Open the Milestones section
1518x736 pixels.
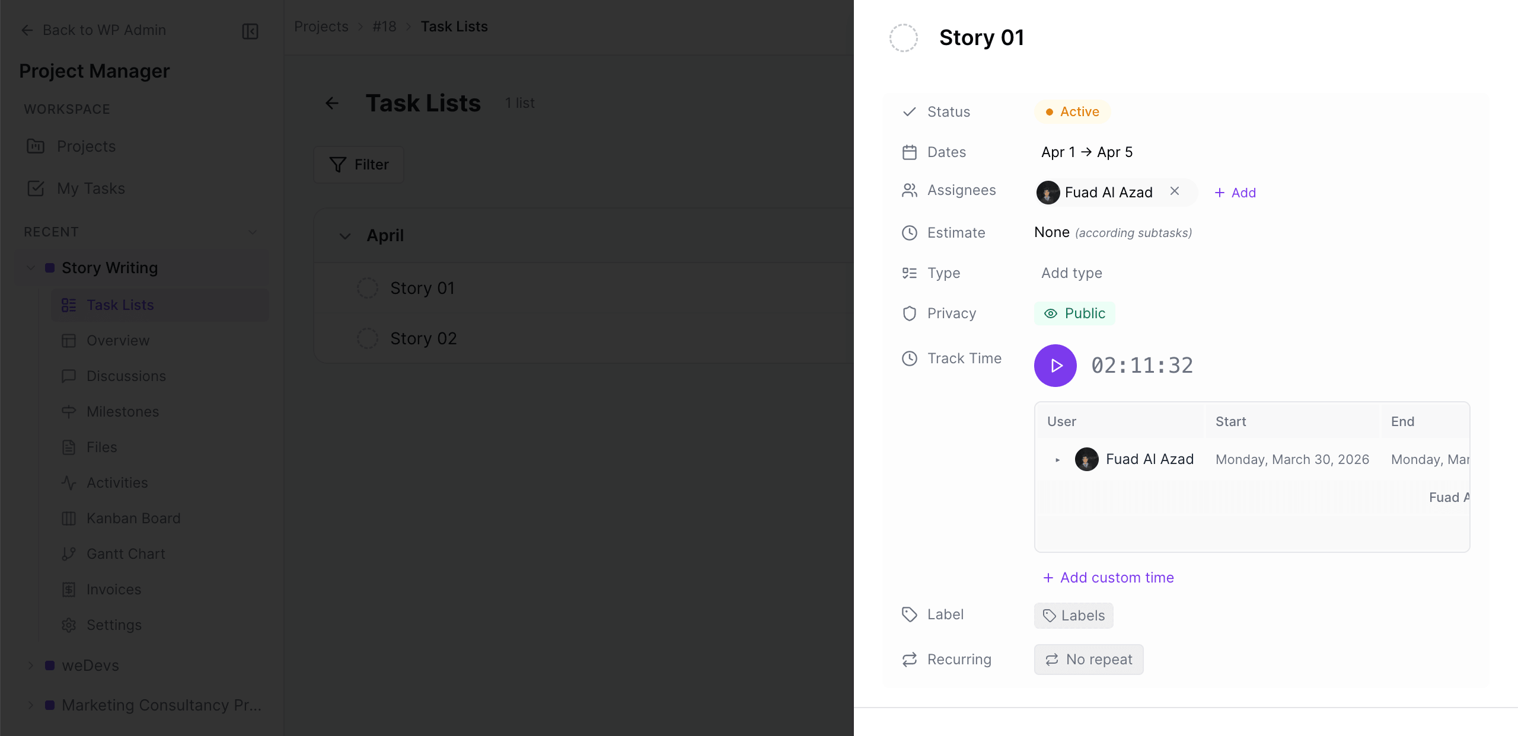122,411
